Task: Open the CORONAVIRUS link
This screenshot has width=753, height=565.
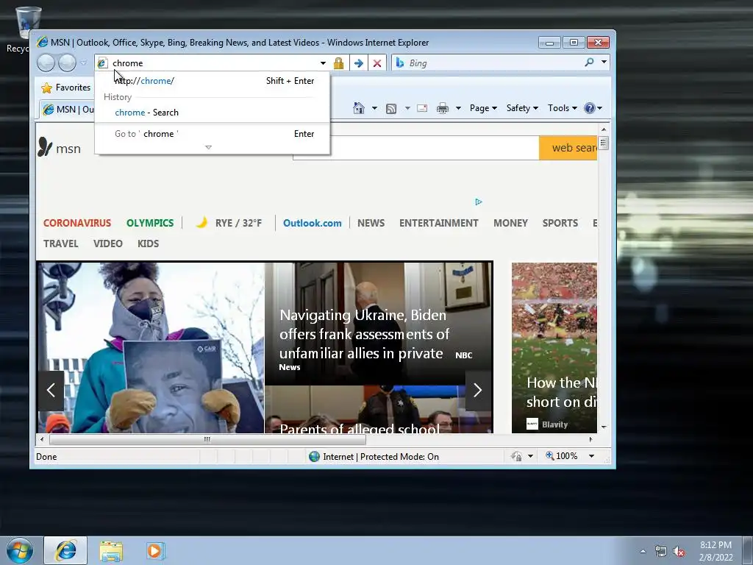Action: 77,223
